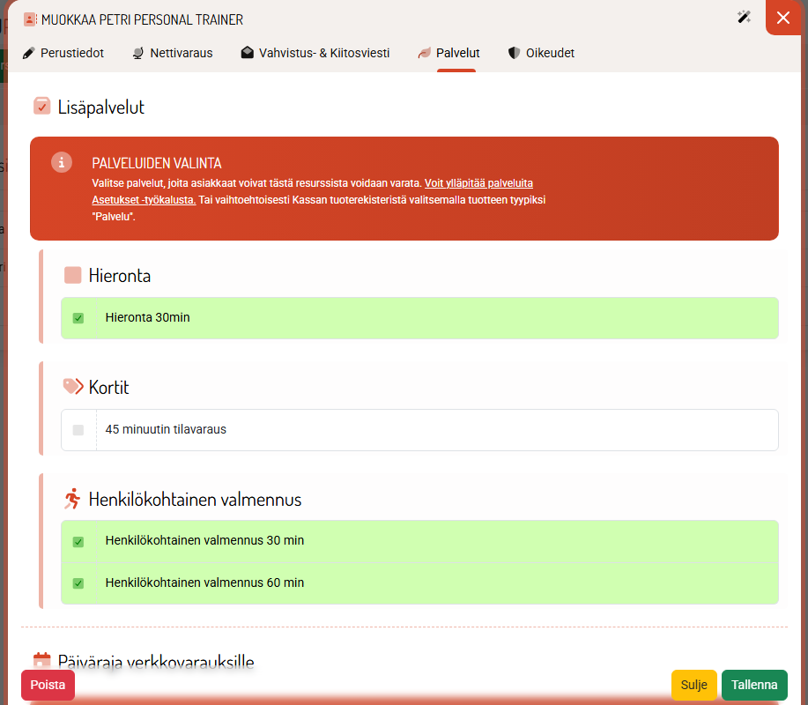Click the Hieronta category square icon
This screenshot has height=705, width=808.
coord(72,275)
